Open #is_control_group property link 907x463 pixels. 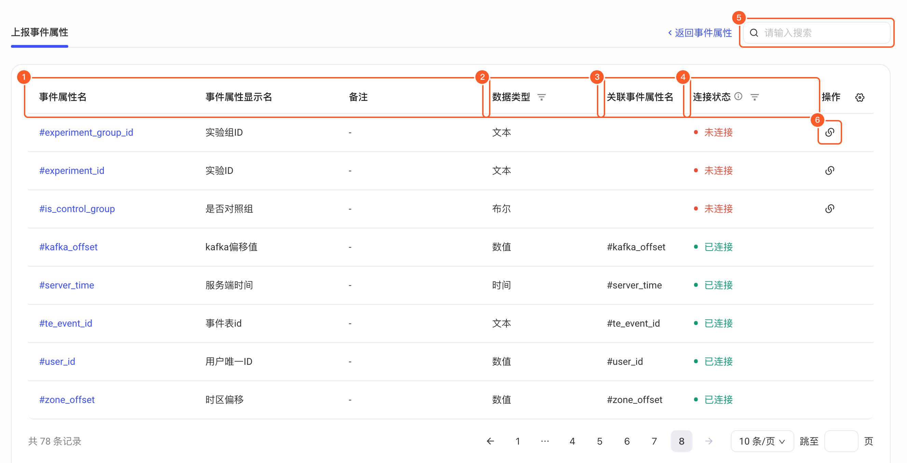tap(77, 209)
